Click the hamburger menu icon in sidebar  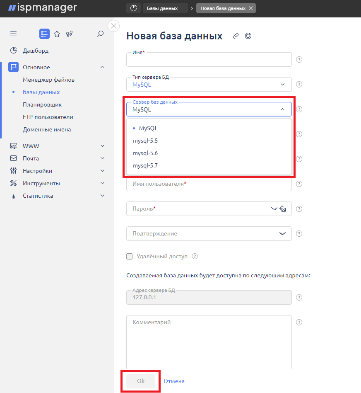(x=14, y=34)
